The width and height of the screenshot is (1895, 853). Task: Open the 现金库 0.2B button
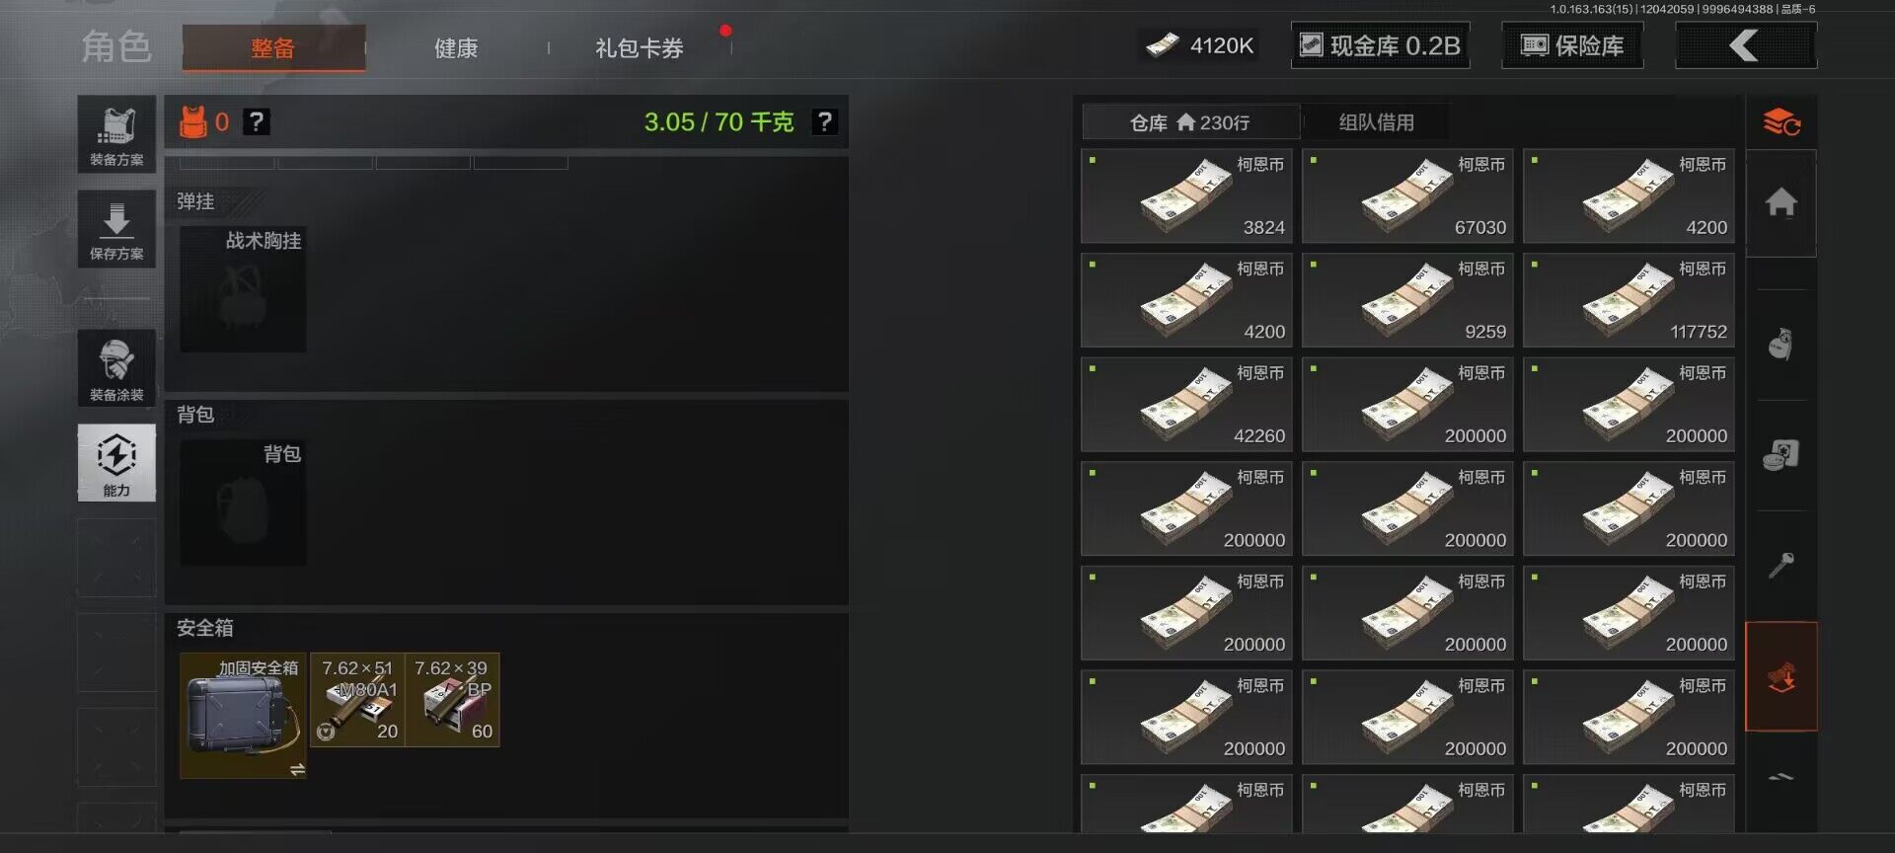pyautogui.click(x=1380, y=45)
